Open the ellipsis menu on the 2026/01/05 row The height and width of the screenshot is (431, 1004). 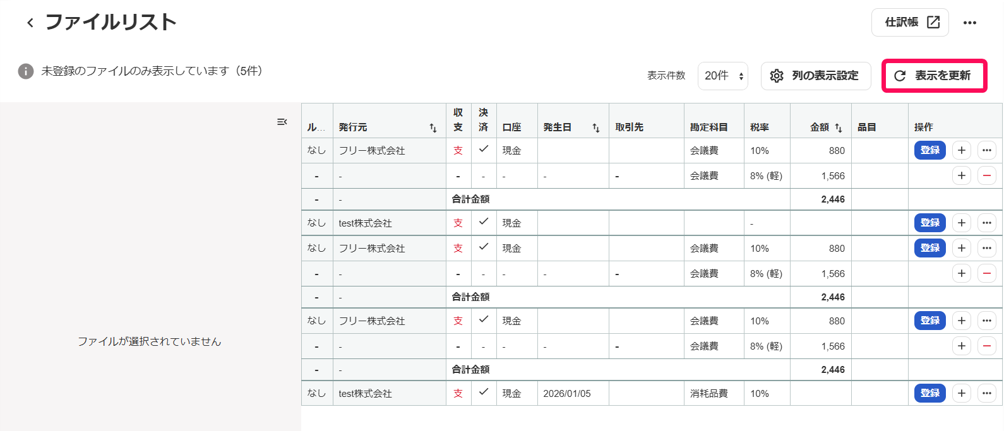tap(986, 393)
